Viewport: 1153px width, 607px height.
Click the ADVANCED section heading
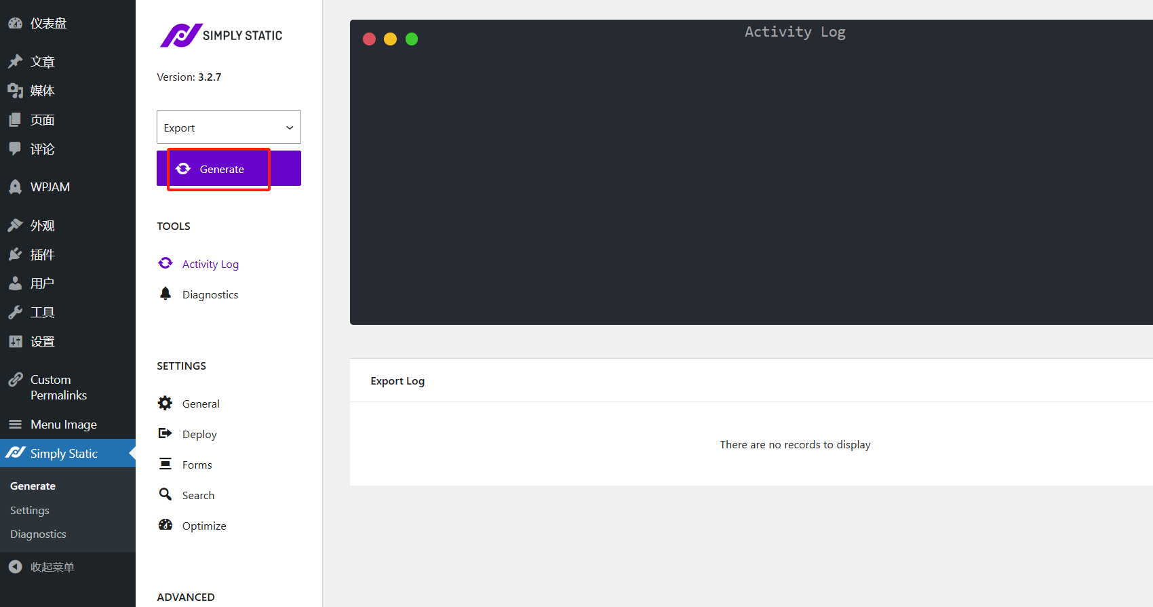[185, 597]
